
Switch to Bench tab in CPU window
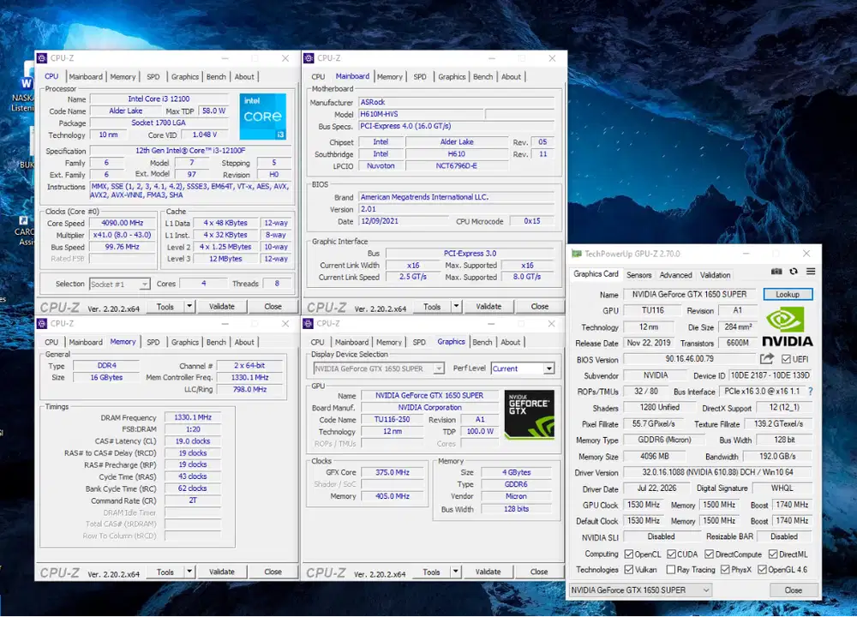(x=216, y=76)
